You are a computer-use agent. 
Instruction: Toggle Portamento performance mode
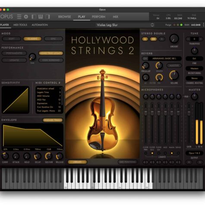click(x=14, y=53)
